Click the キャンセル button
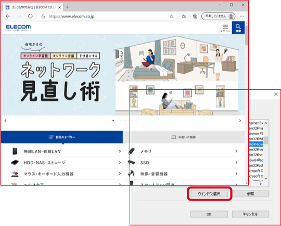Screen dimensions: 281x226 (250, 214)
